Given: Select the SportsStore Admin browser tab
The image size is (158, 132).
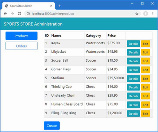Looking at the screenshot, I should (28, 6).
